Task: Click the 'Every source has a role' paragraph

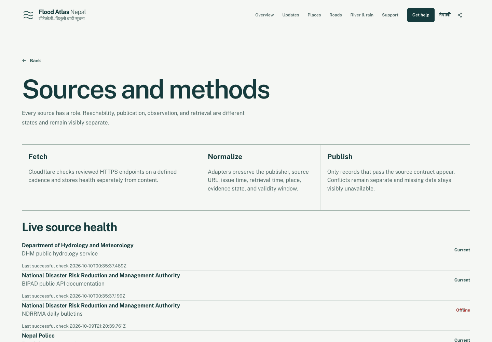Action: [133, 118]
